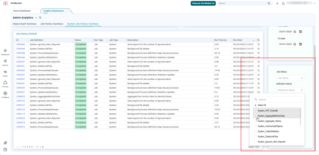Toggle the Select All checkbox
This screenshot has height=155, width=319.
tap(255, 105)
